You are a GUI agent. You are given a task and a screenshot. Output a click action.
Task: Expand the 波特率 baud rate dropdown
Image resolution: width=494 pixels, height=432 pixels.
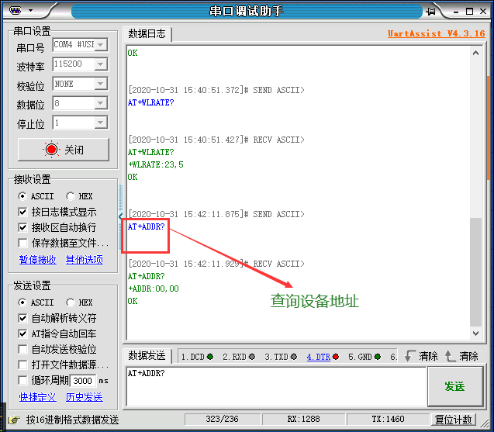coord(101,64)
